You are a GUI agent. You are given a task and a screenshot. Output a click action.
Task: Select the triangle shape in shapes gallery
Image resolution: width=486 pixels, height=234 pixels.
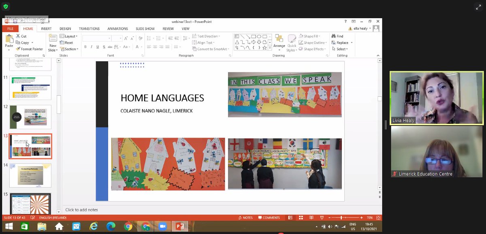pyautogui.click(x=236, y=42)
